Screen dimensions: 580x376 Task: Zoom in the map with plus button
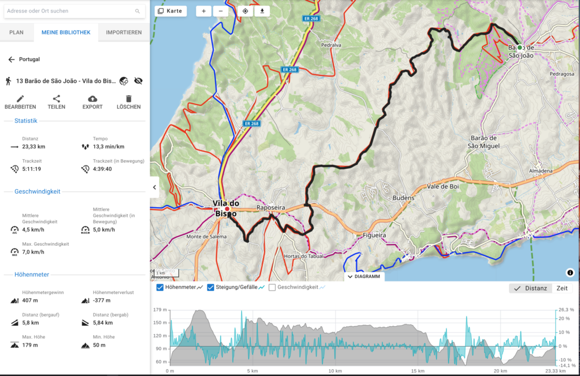pyautogui.click(x=204, y=11)
